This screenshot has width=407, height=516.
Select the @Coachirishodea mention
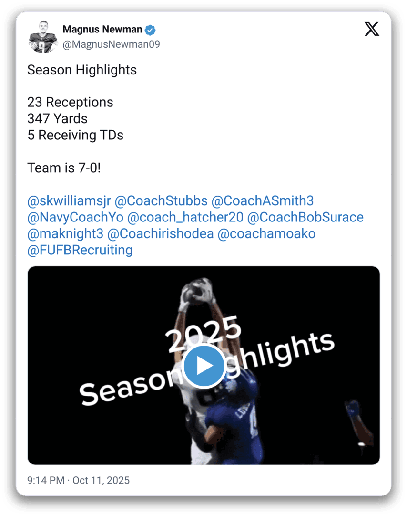160,233
